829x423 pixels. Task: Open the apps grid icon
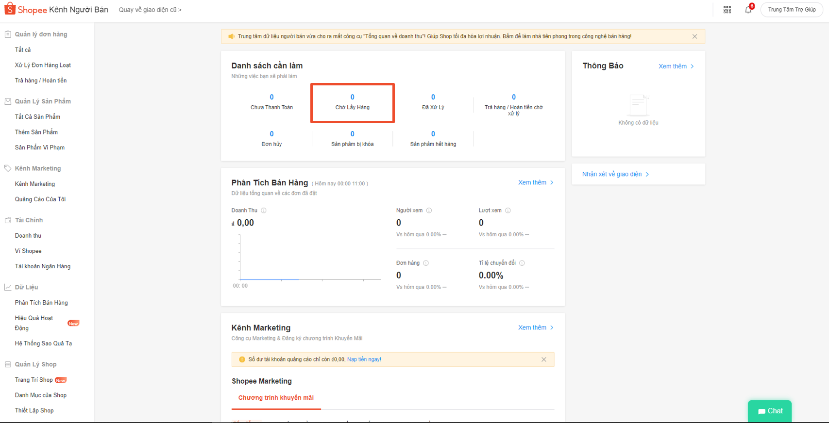click(x=727, y=10)
